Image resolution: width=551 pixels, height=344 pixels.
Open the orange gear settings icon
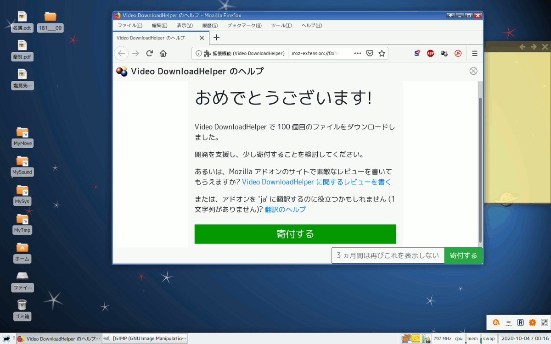point(533,322)
